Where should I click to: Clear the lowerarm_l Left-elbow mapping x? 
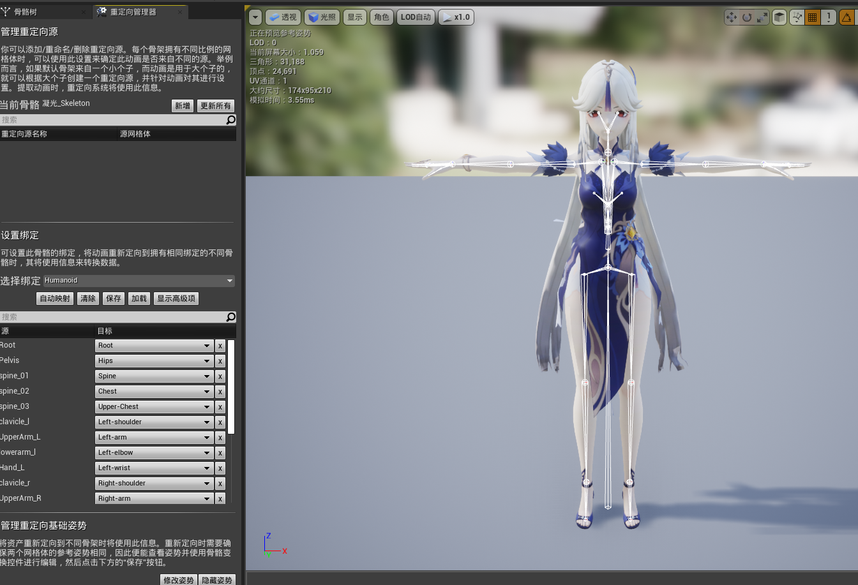(x=220, y=453)
